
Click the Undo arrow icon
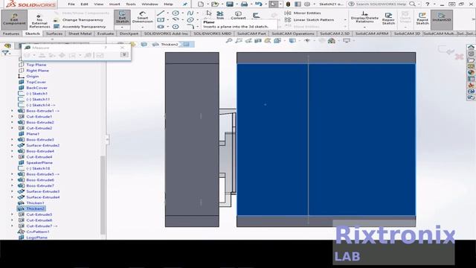[x=258, y=4]
